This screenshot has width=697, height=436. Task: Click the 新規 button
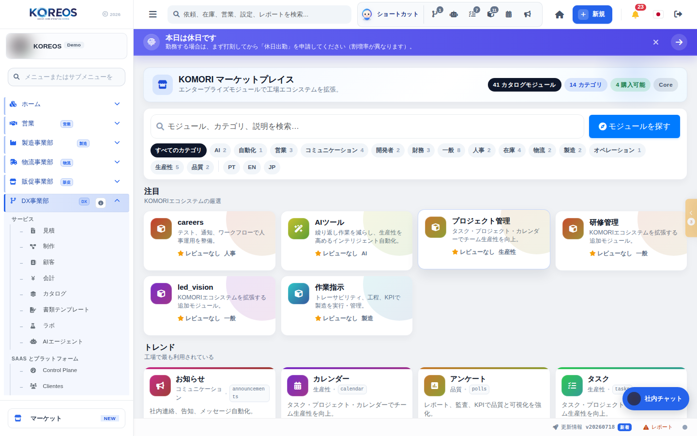coord(592,15)
